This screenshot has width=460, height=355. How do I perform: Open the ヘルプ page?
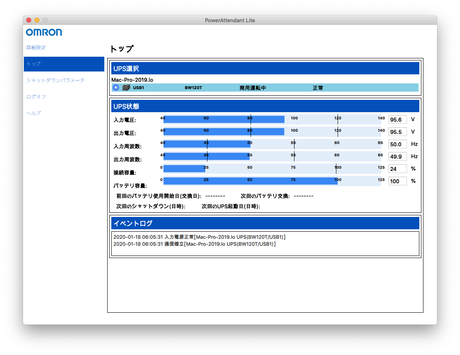(34, 113)
